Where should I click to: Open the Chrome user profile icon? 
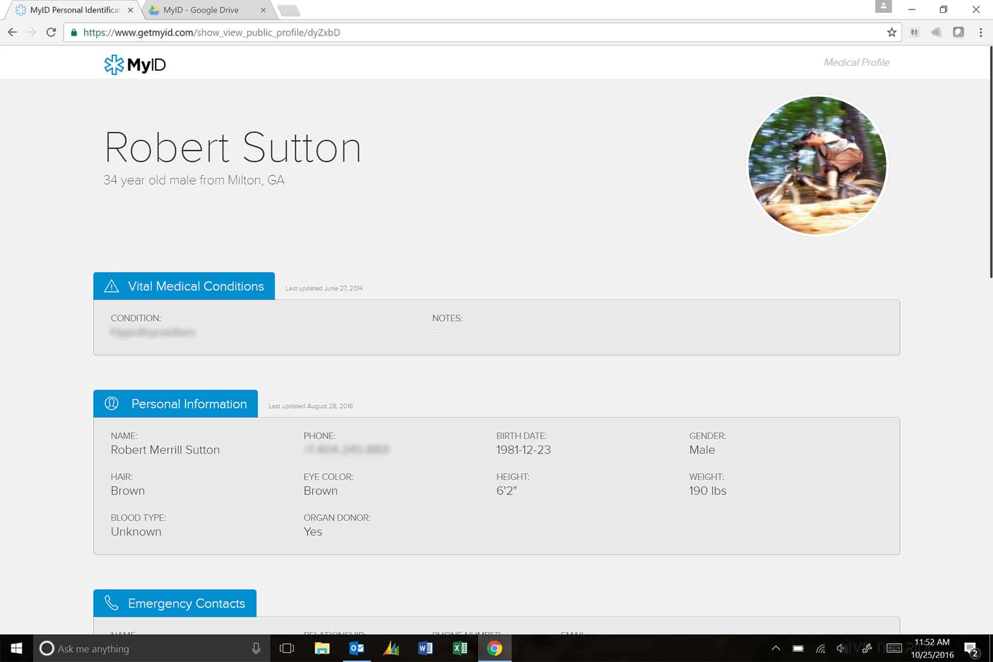(x=883, y=7)
